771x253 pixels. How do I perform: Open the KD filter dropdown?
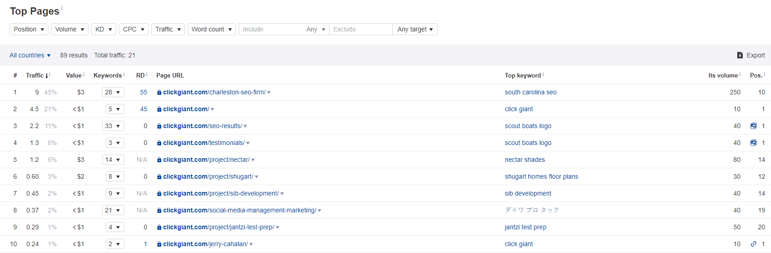coord(103,29)
